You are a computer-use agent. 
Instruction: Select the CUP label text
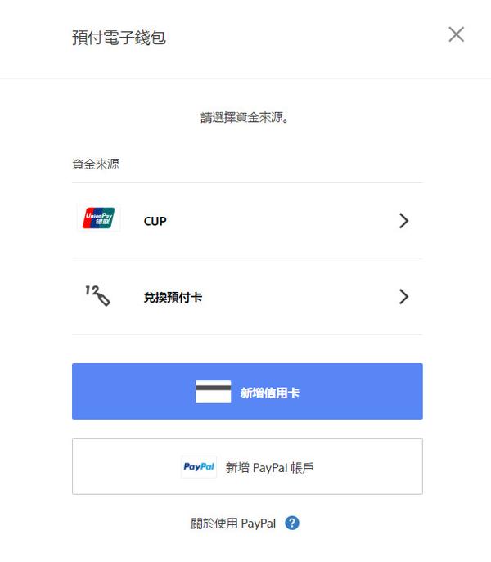(155, 221)
